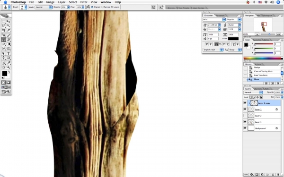This screenshot has width=284, height=177.
Task: Select the Eyedropper tool
Action: pyautogui.click(x=9, y=63)
